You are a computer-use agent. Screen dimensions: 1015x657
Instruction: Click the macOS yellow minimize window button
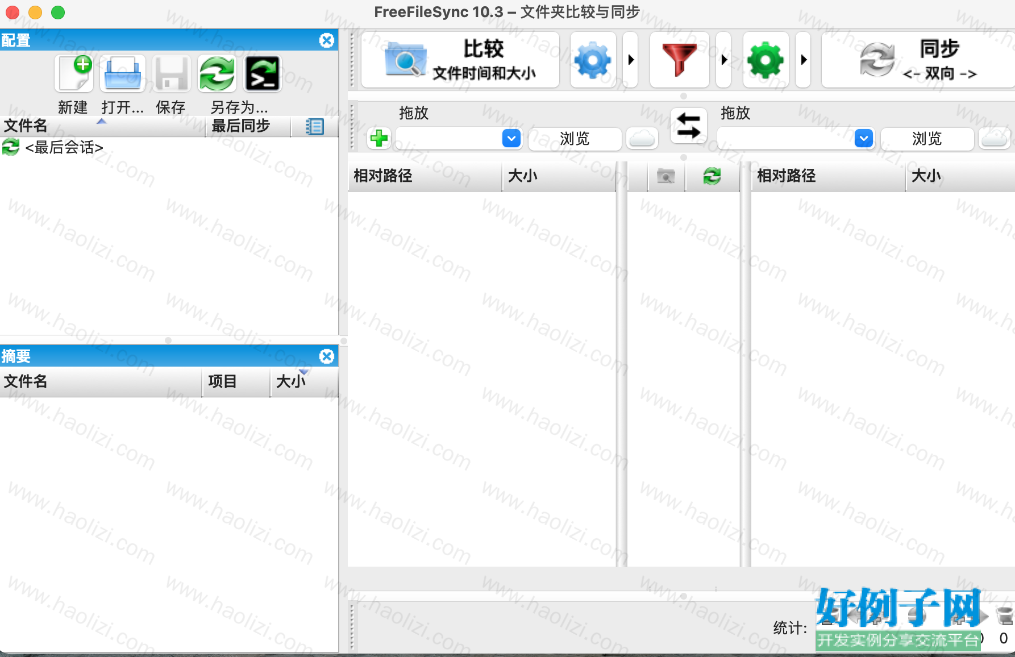(x=35, y=13)
